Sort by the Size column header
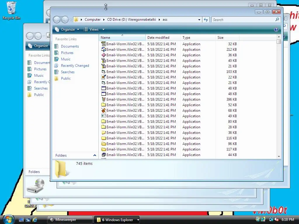The width and height of the screenshot is (299, 224). click(x=227, y=38)
